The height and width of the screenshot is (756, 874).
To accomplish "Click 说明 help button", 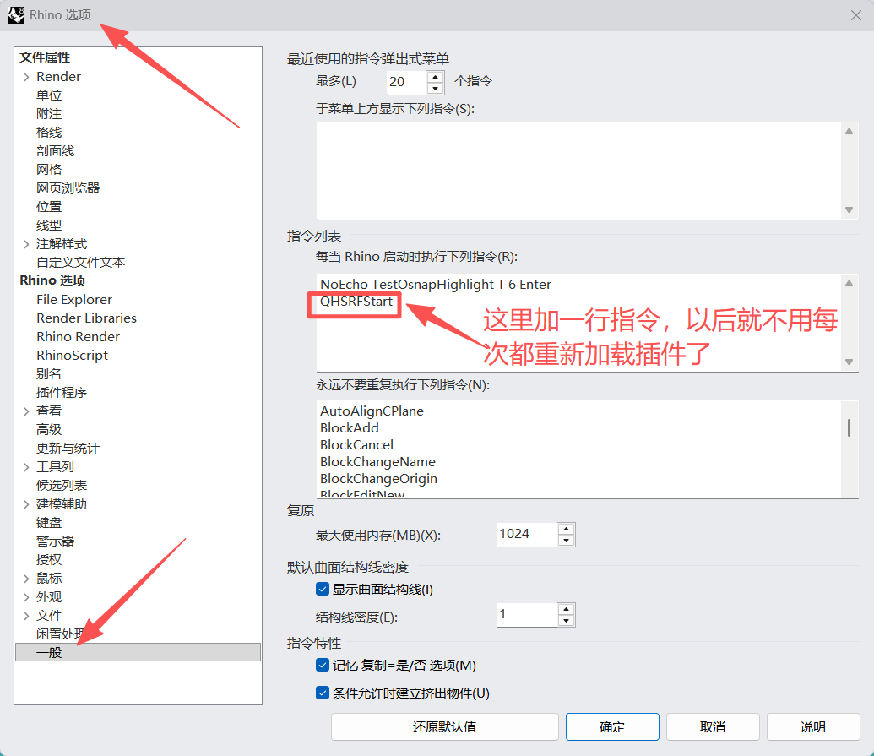I will [813, 727].
